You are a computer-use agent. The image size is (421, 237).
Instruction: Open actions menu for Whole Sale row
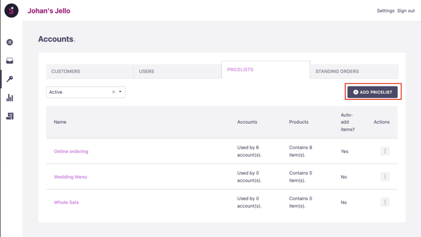click(385, 202)
